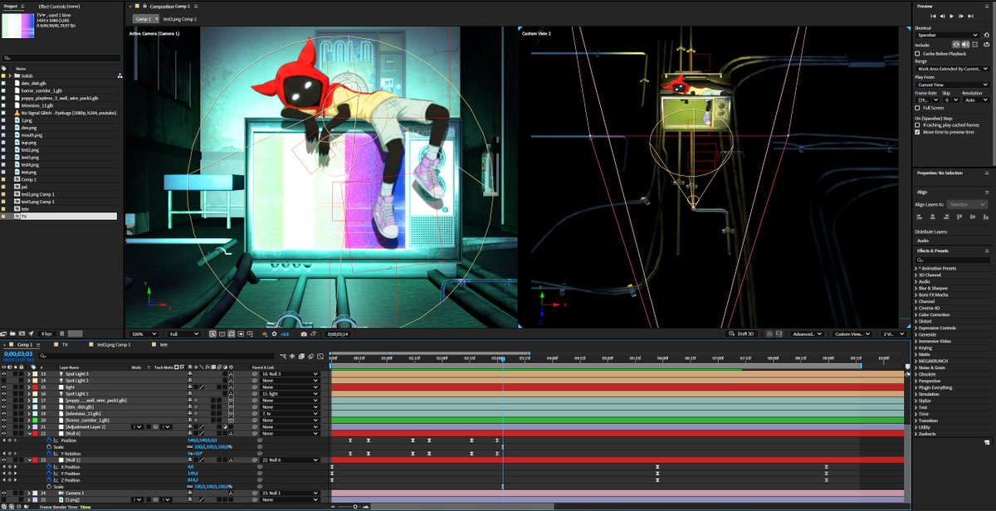Screen dimensions: 996x511
Task: Jump to last frame in Preview
Action: 970,16
